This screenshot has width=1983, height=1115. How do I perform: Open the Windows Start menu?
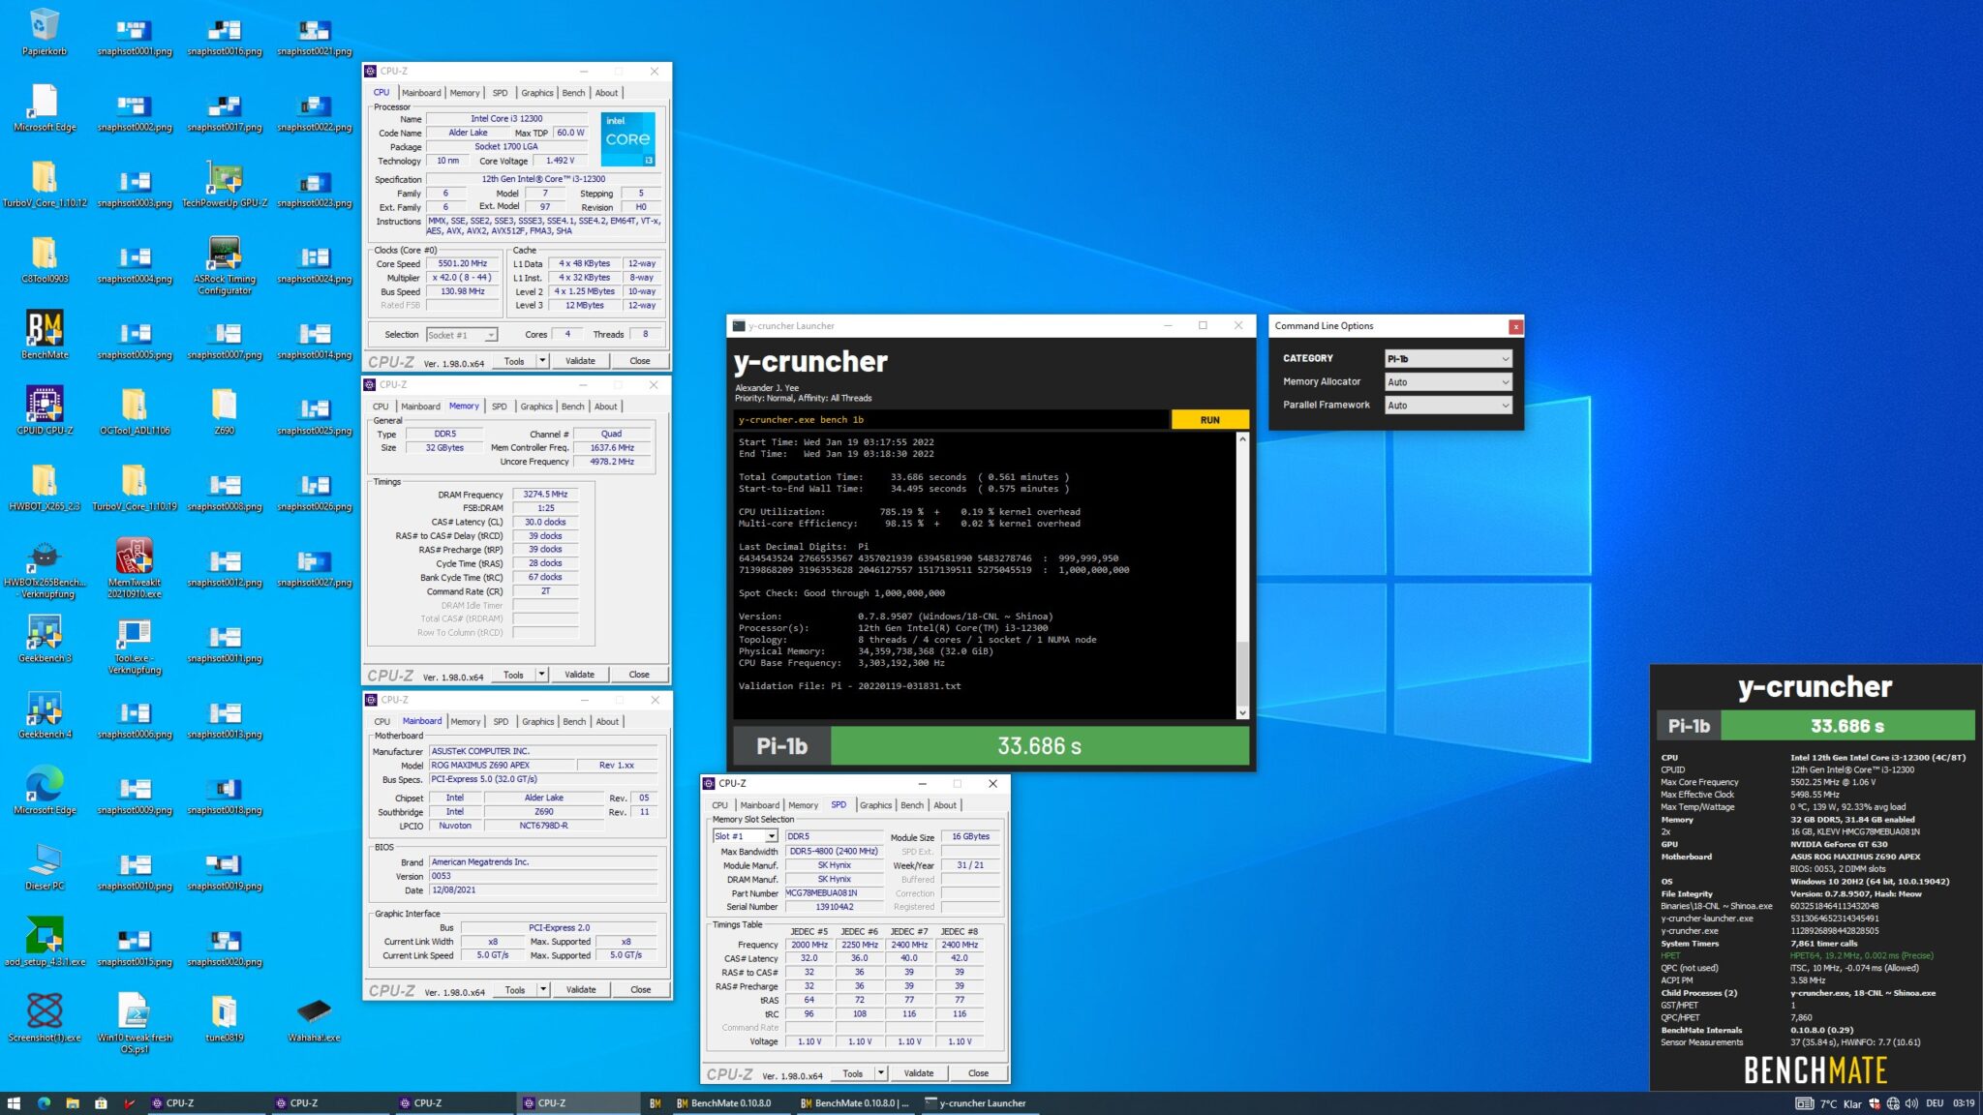(14, 1102)
